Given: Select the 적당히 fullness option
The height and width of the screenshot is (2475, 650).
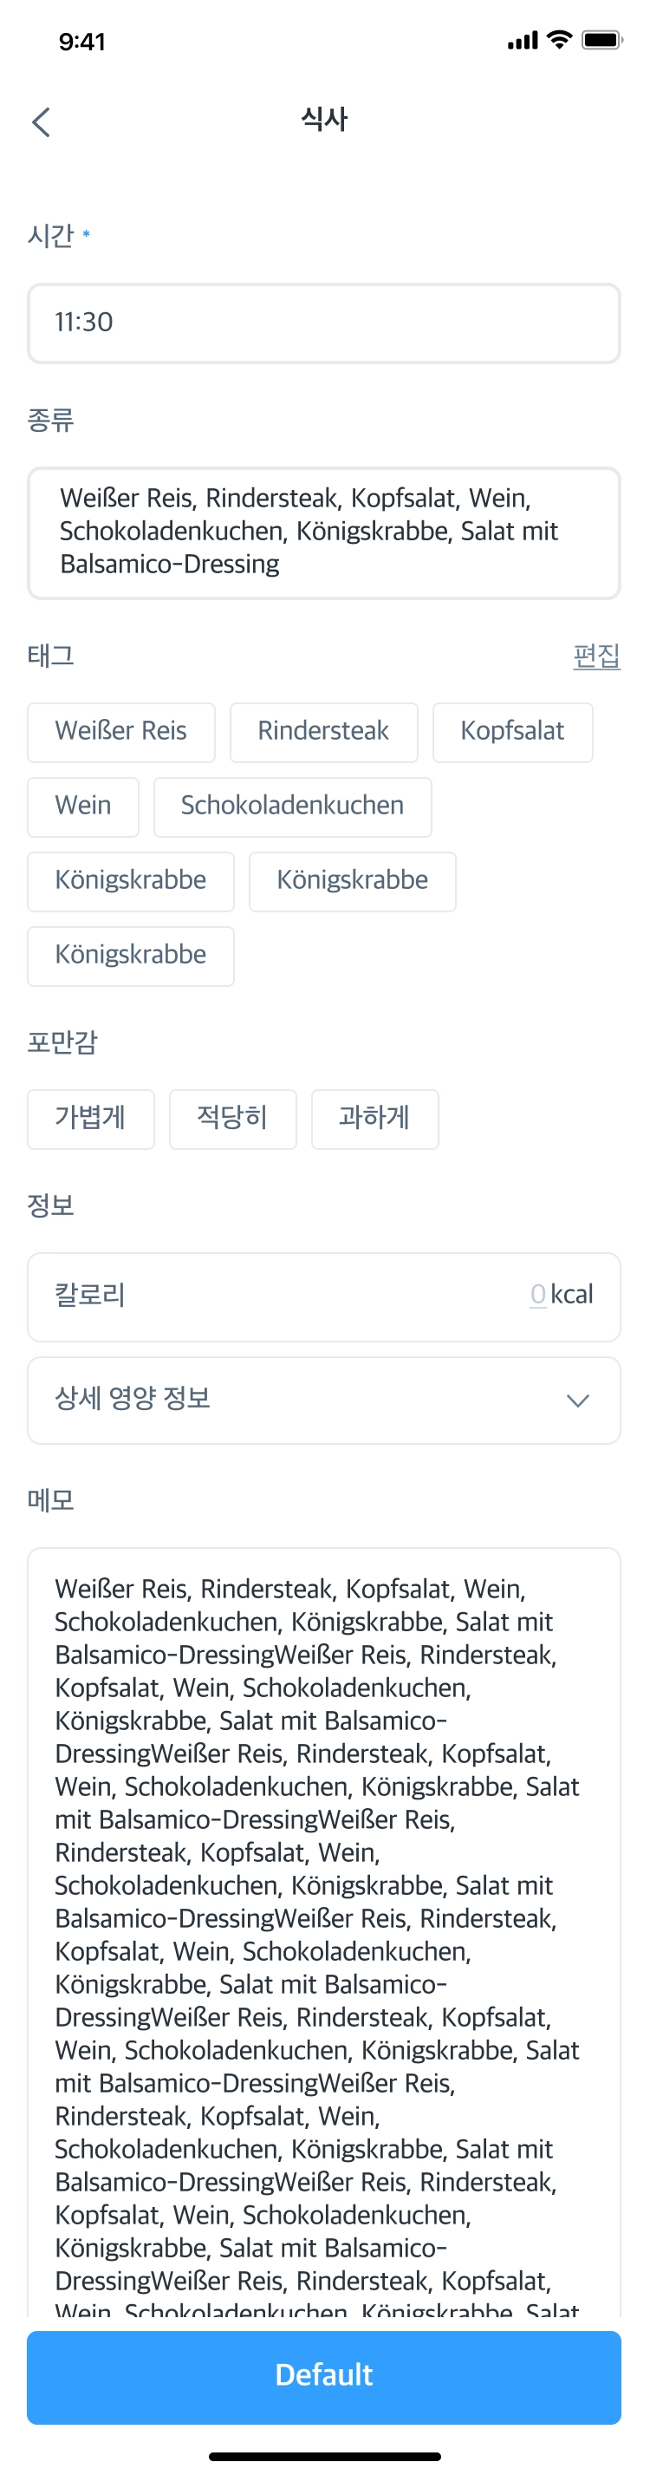Looking at the screenshot, I should pos(232,1119).
